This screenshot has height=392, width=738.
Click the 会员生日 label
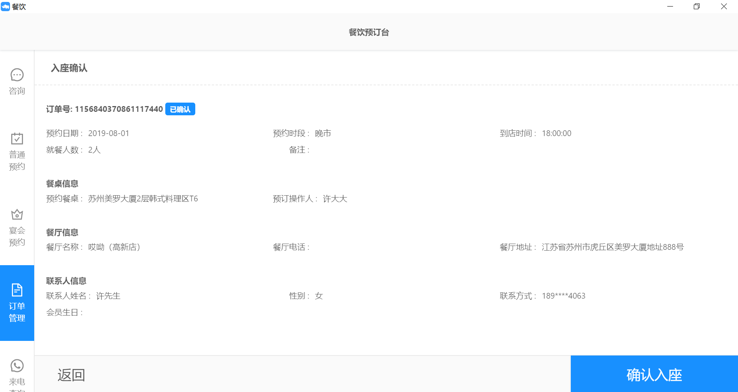tap(65, 312)
